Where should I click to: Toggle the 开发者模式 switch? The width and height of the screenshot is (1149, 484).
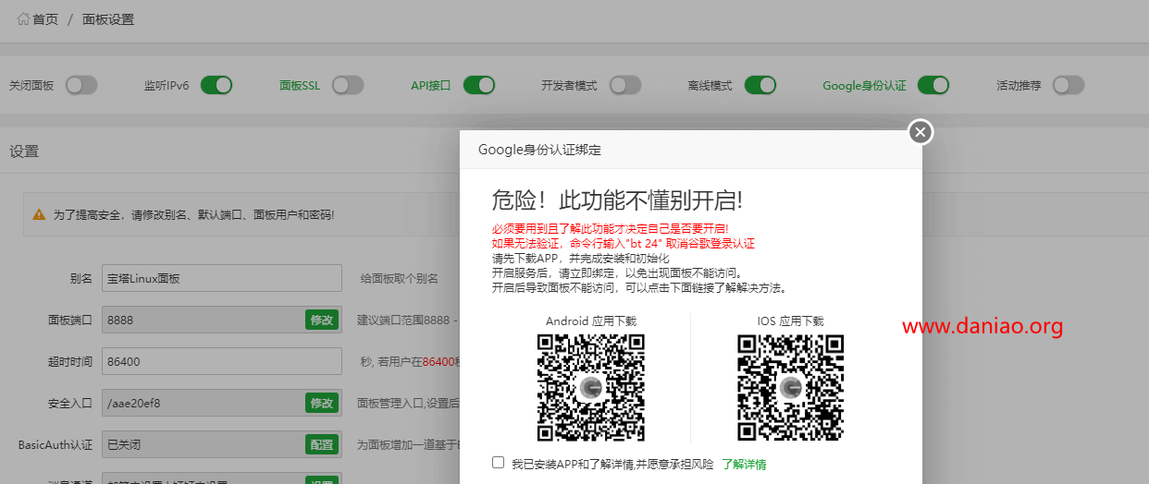pyautogui.click(x=625, y=85)
